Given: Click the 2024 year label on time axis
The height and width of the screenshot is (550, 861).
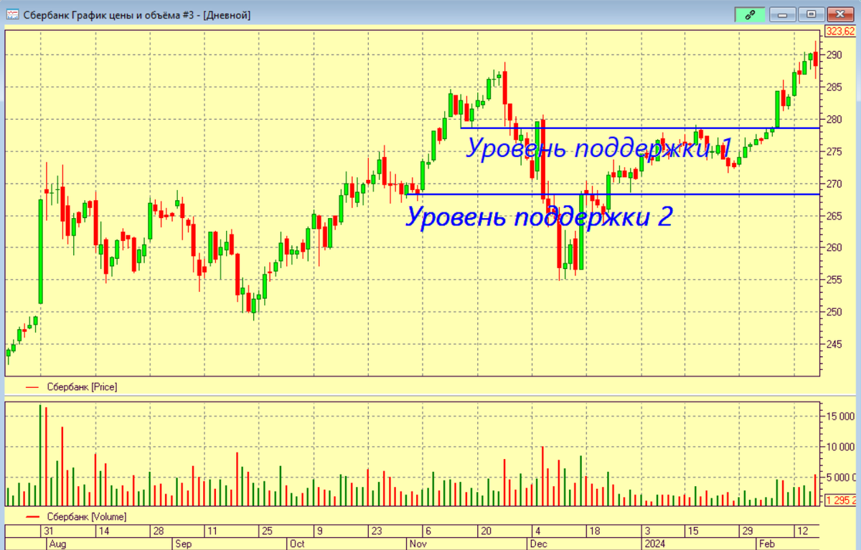Looking at the screenshot, I should pos(654,544).
